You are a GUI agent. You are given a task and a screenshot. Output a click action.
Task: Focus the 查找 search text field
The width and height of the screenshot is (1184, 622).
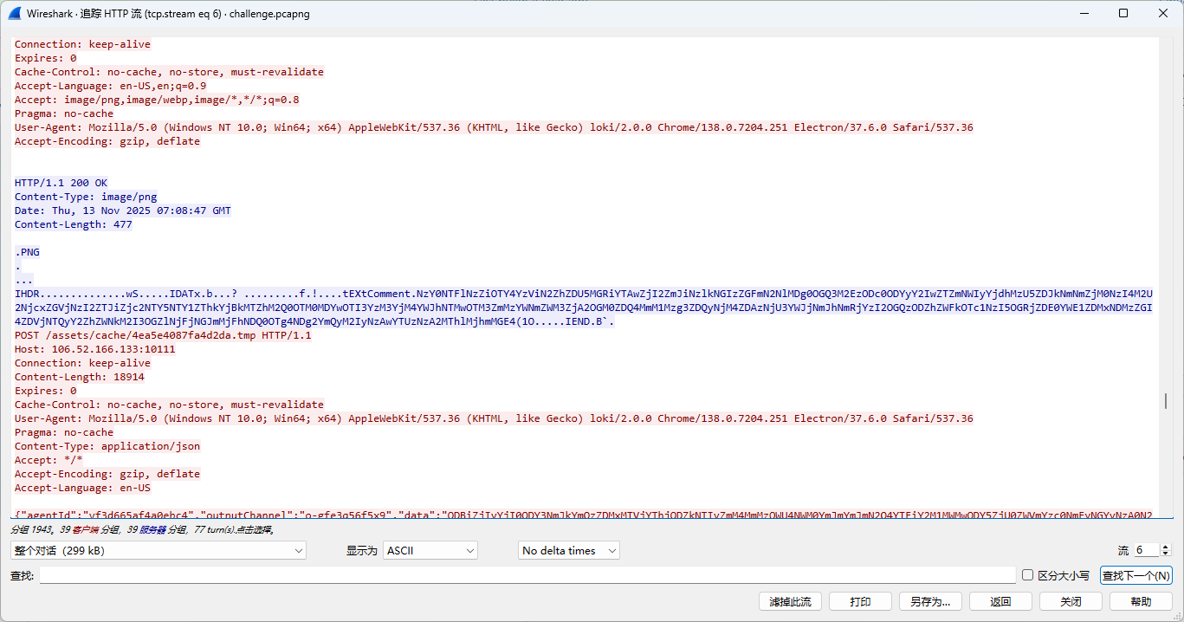527,575
